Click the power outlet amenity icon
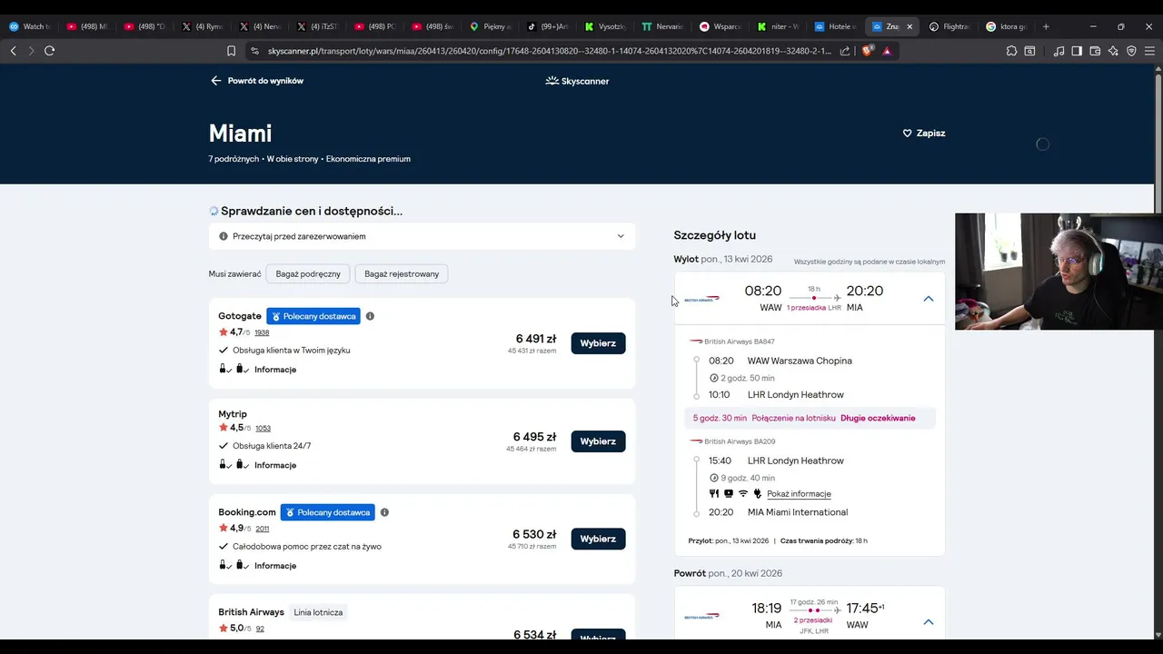This screenshot has height=654, width=1163. [x=758, y=493]
